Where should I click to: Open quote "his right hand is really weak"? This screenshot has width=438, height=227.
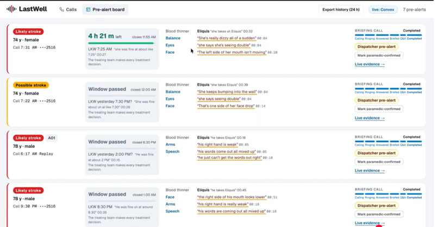point(223,204)
